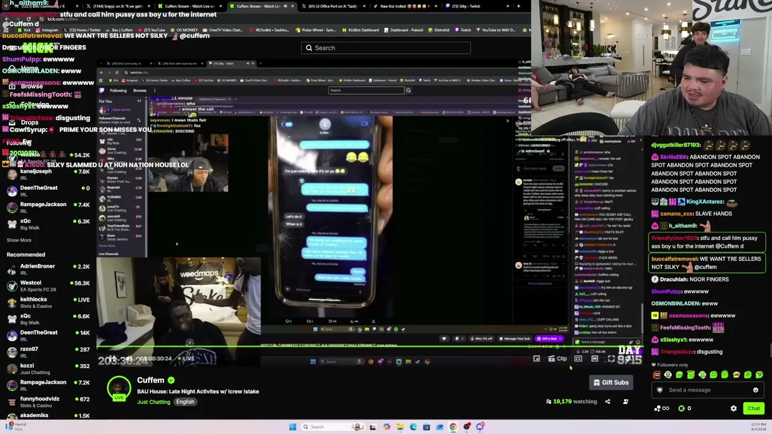Image resolution: width=772 pixels, height=434 pixels.
Task: Open kaneljoseph channel in following list
Action: click(48, 174)
